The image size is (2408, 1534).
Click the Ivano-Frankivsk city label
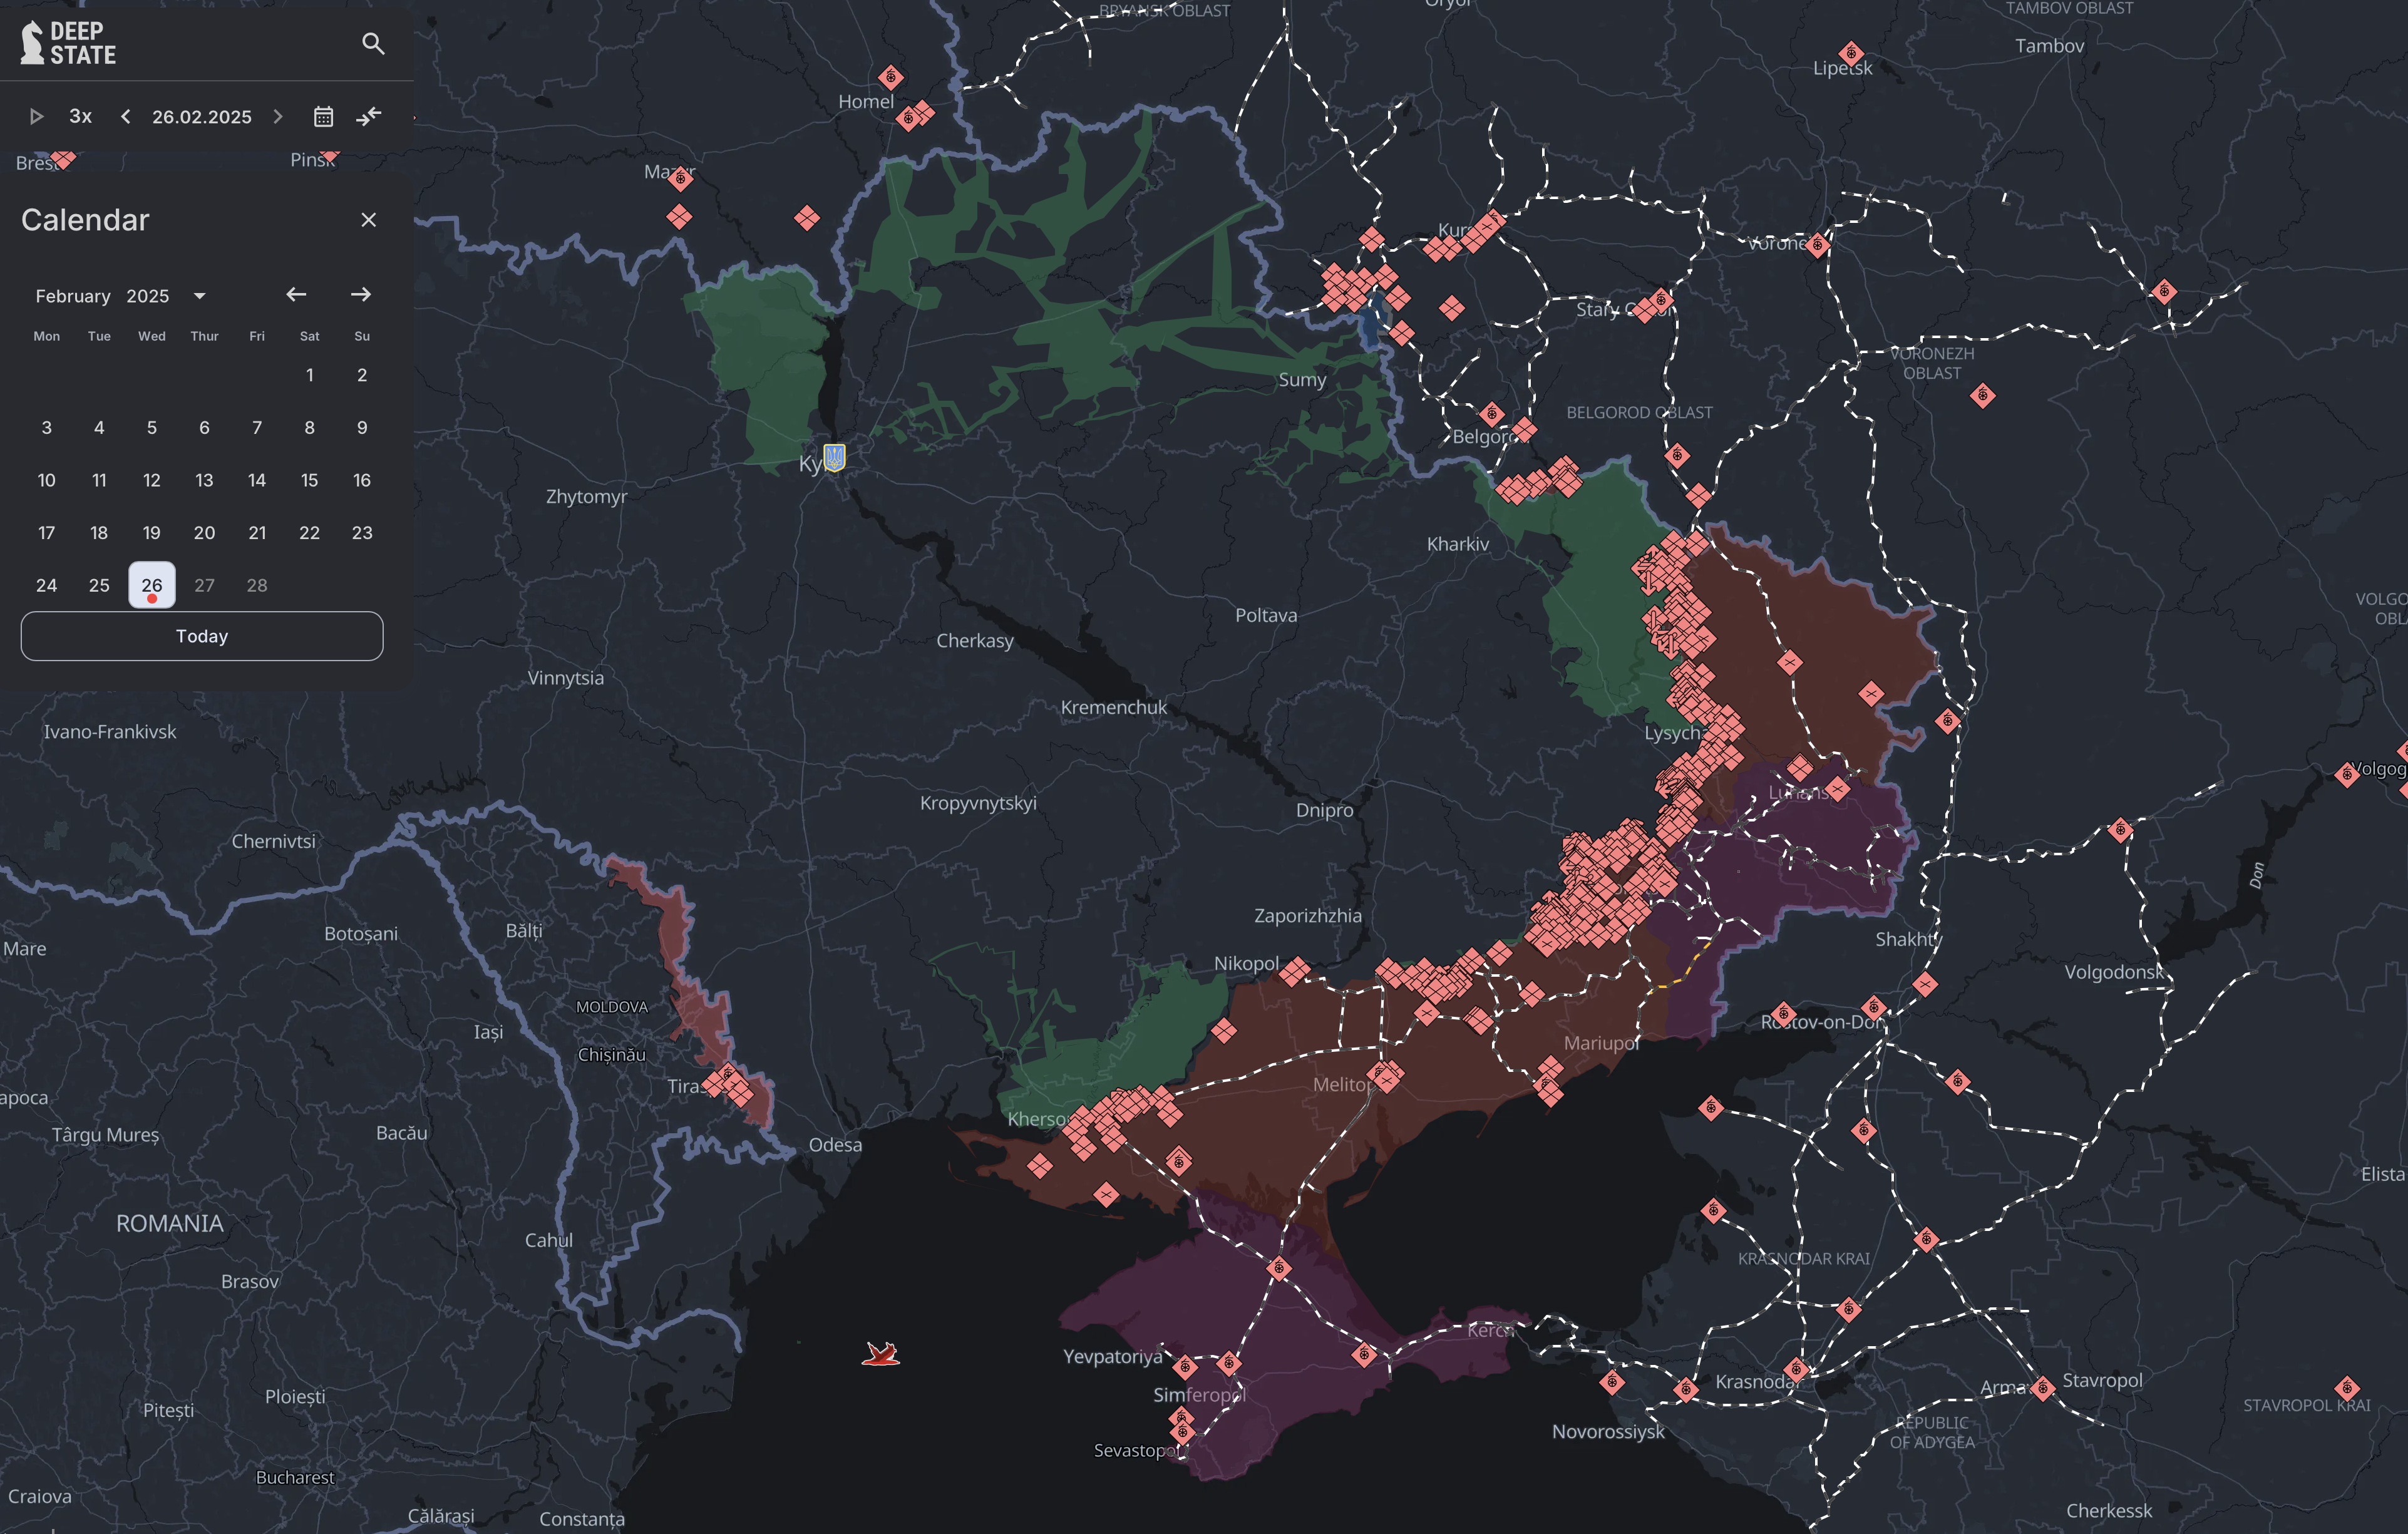click(x=110, y=732)
